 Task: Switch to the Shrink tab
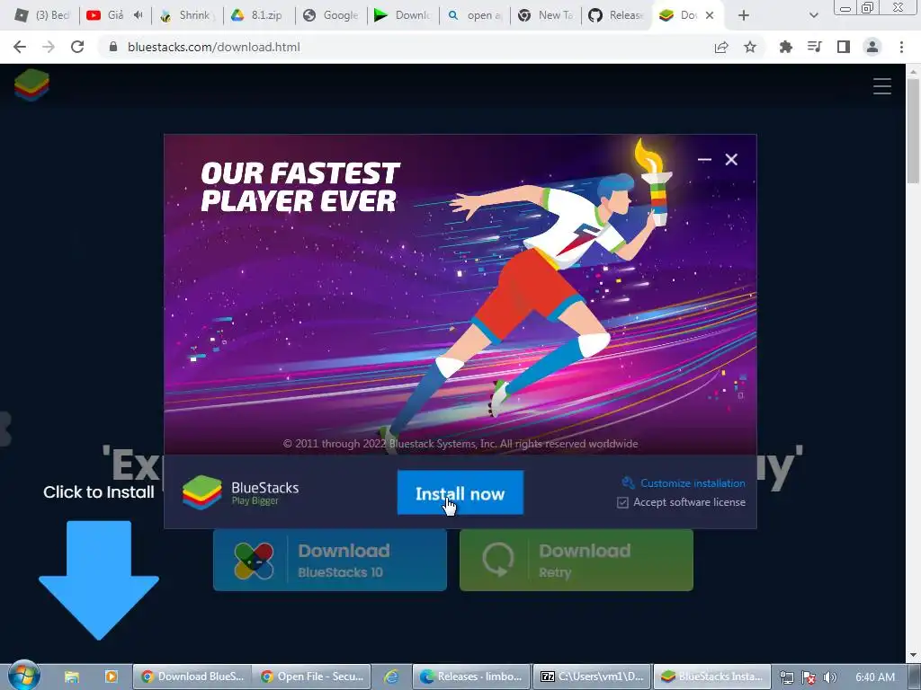(x=187, y=15)
